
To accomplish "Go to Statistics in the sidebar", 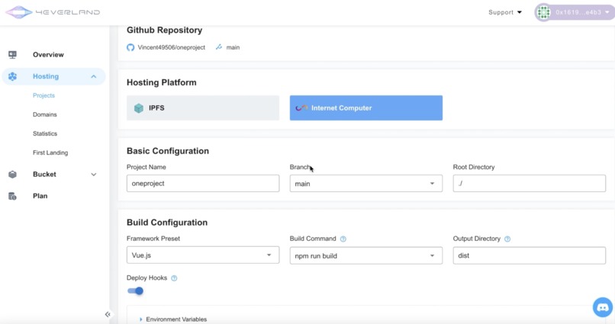I will click(45, 133).
